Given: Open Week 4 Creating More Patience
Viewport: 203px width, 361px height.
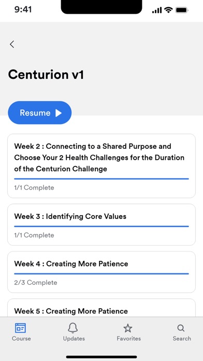Looking at the screenshot, I should coord(102,272).
